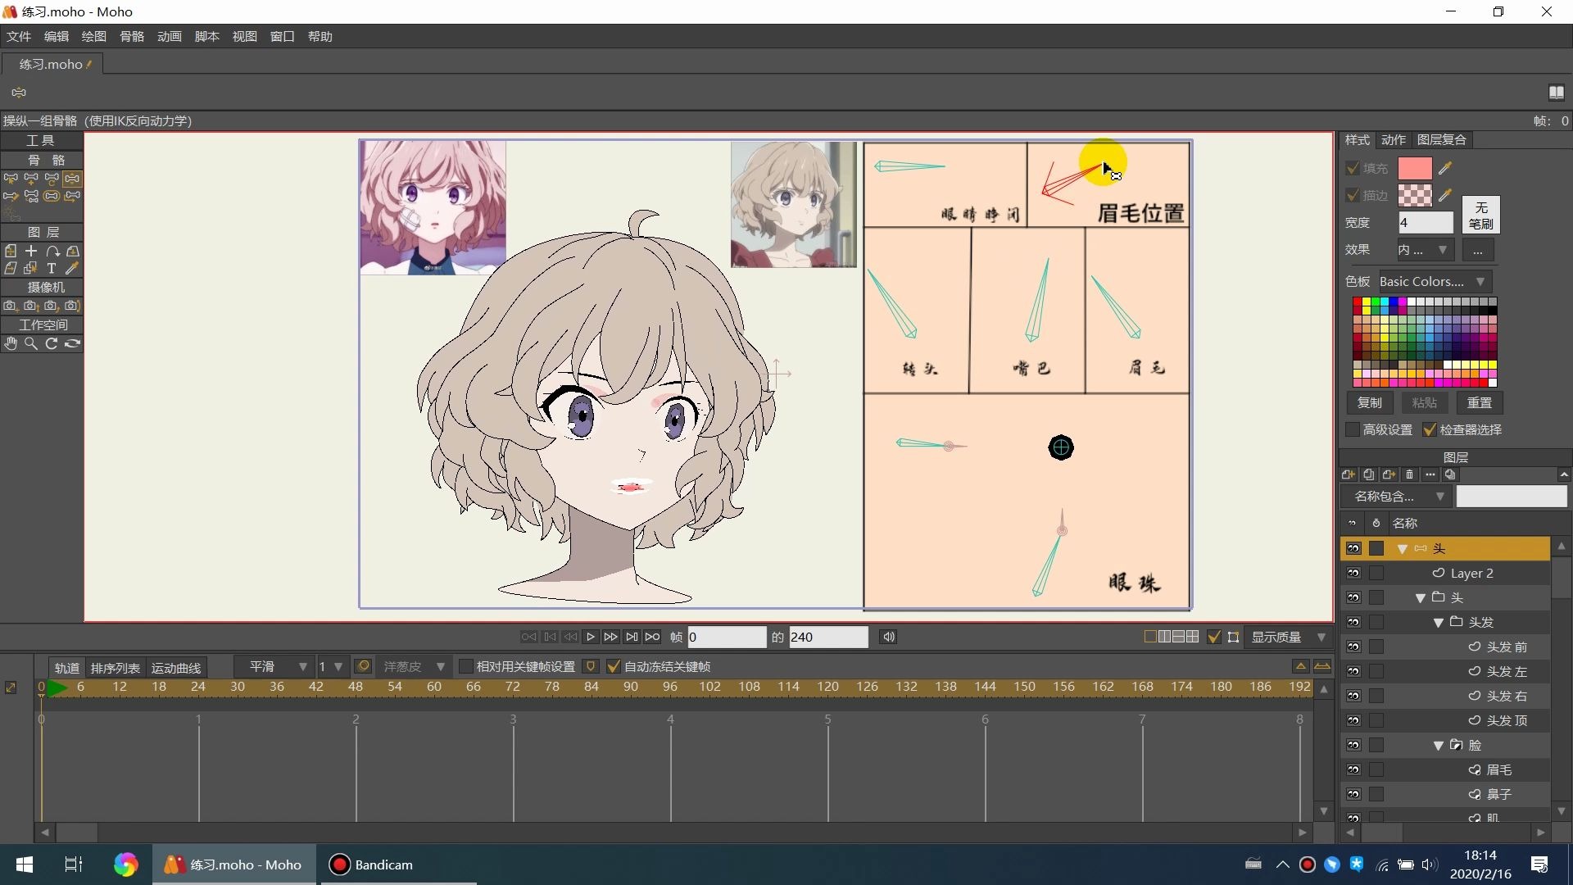Pick a color from the Basic Colors palette
Viewport: 1573px width, 885px height.
[1425, 342]
